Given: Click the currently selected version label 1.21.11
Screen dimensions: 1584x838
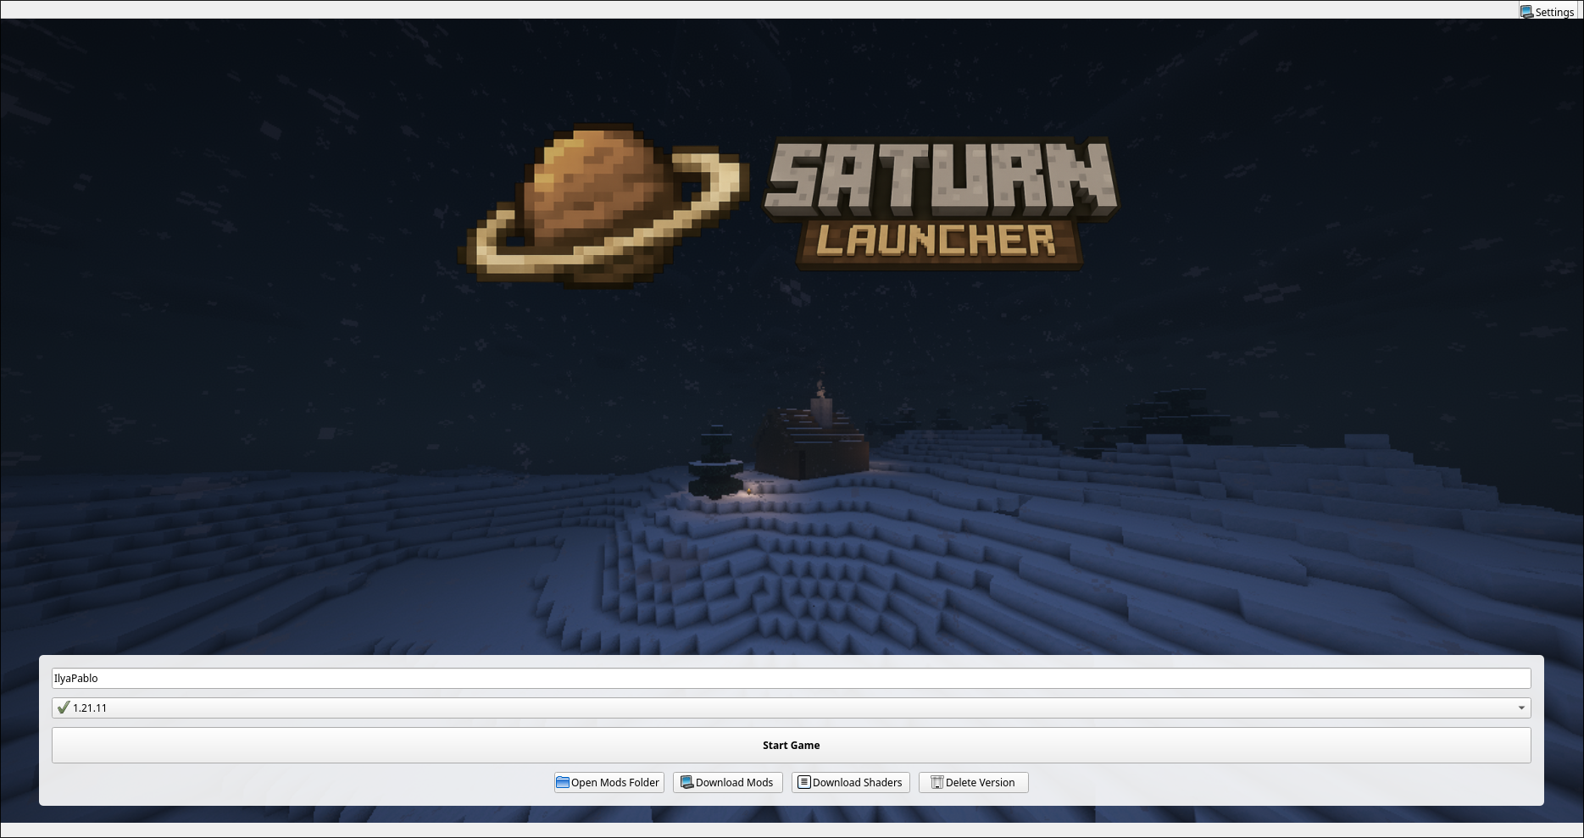Looking at the screenshot, I should pos(89,708).
